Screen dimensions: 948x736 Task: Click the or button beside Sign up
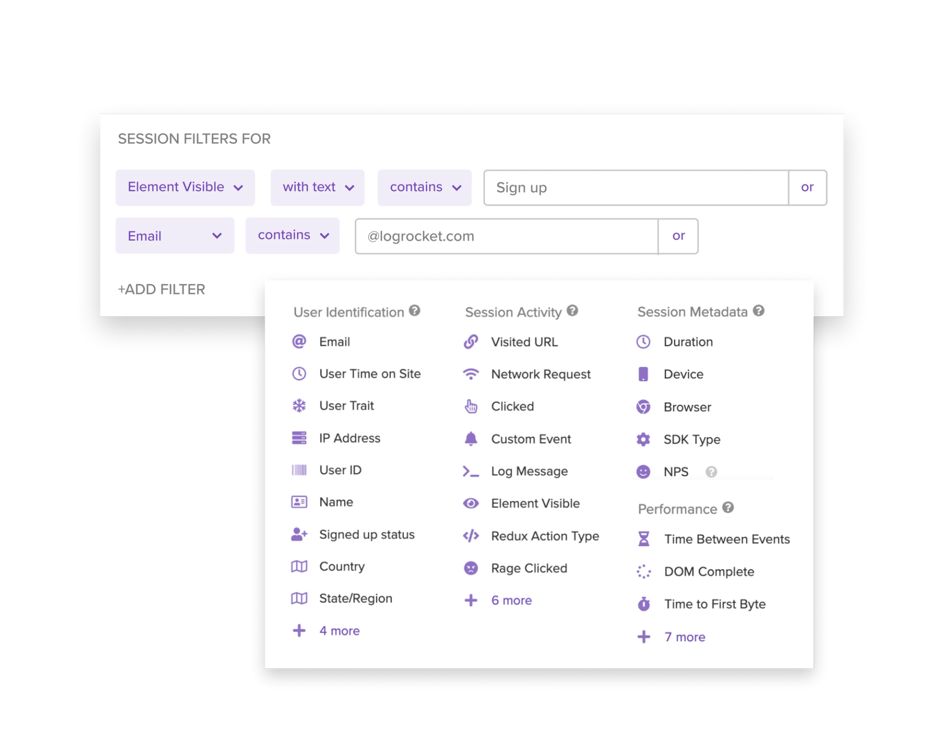(807, 188)
